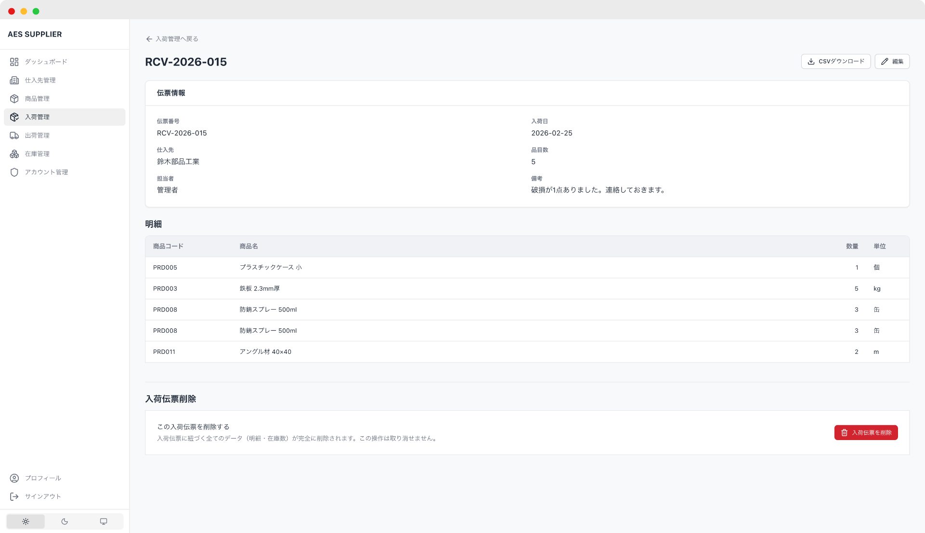Click the sign-out arrow icon

(x=14, y=496)
